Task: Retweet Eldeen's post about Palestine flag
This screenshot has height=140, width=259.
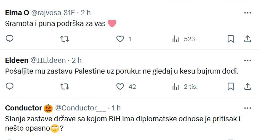Action: [x=64, y=86]
